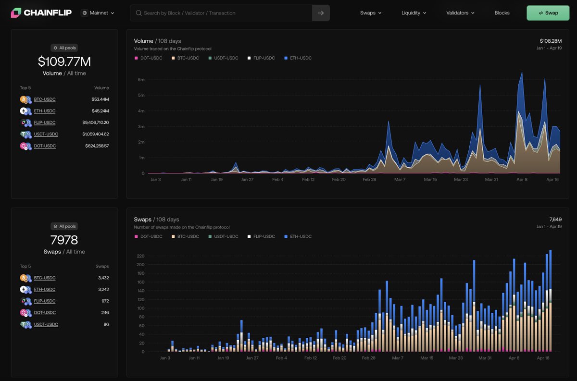Click the green Swap button
This screenshot has height=381, width=577.
point(548,13)
